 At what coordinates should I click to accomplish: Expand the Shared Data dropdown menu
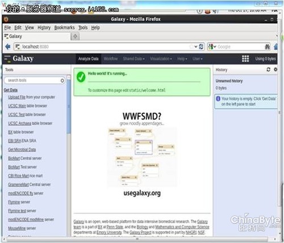pyautogui.click(x=133, y=59)
